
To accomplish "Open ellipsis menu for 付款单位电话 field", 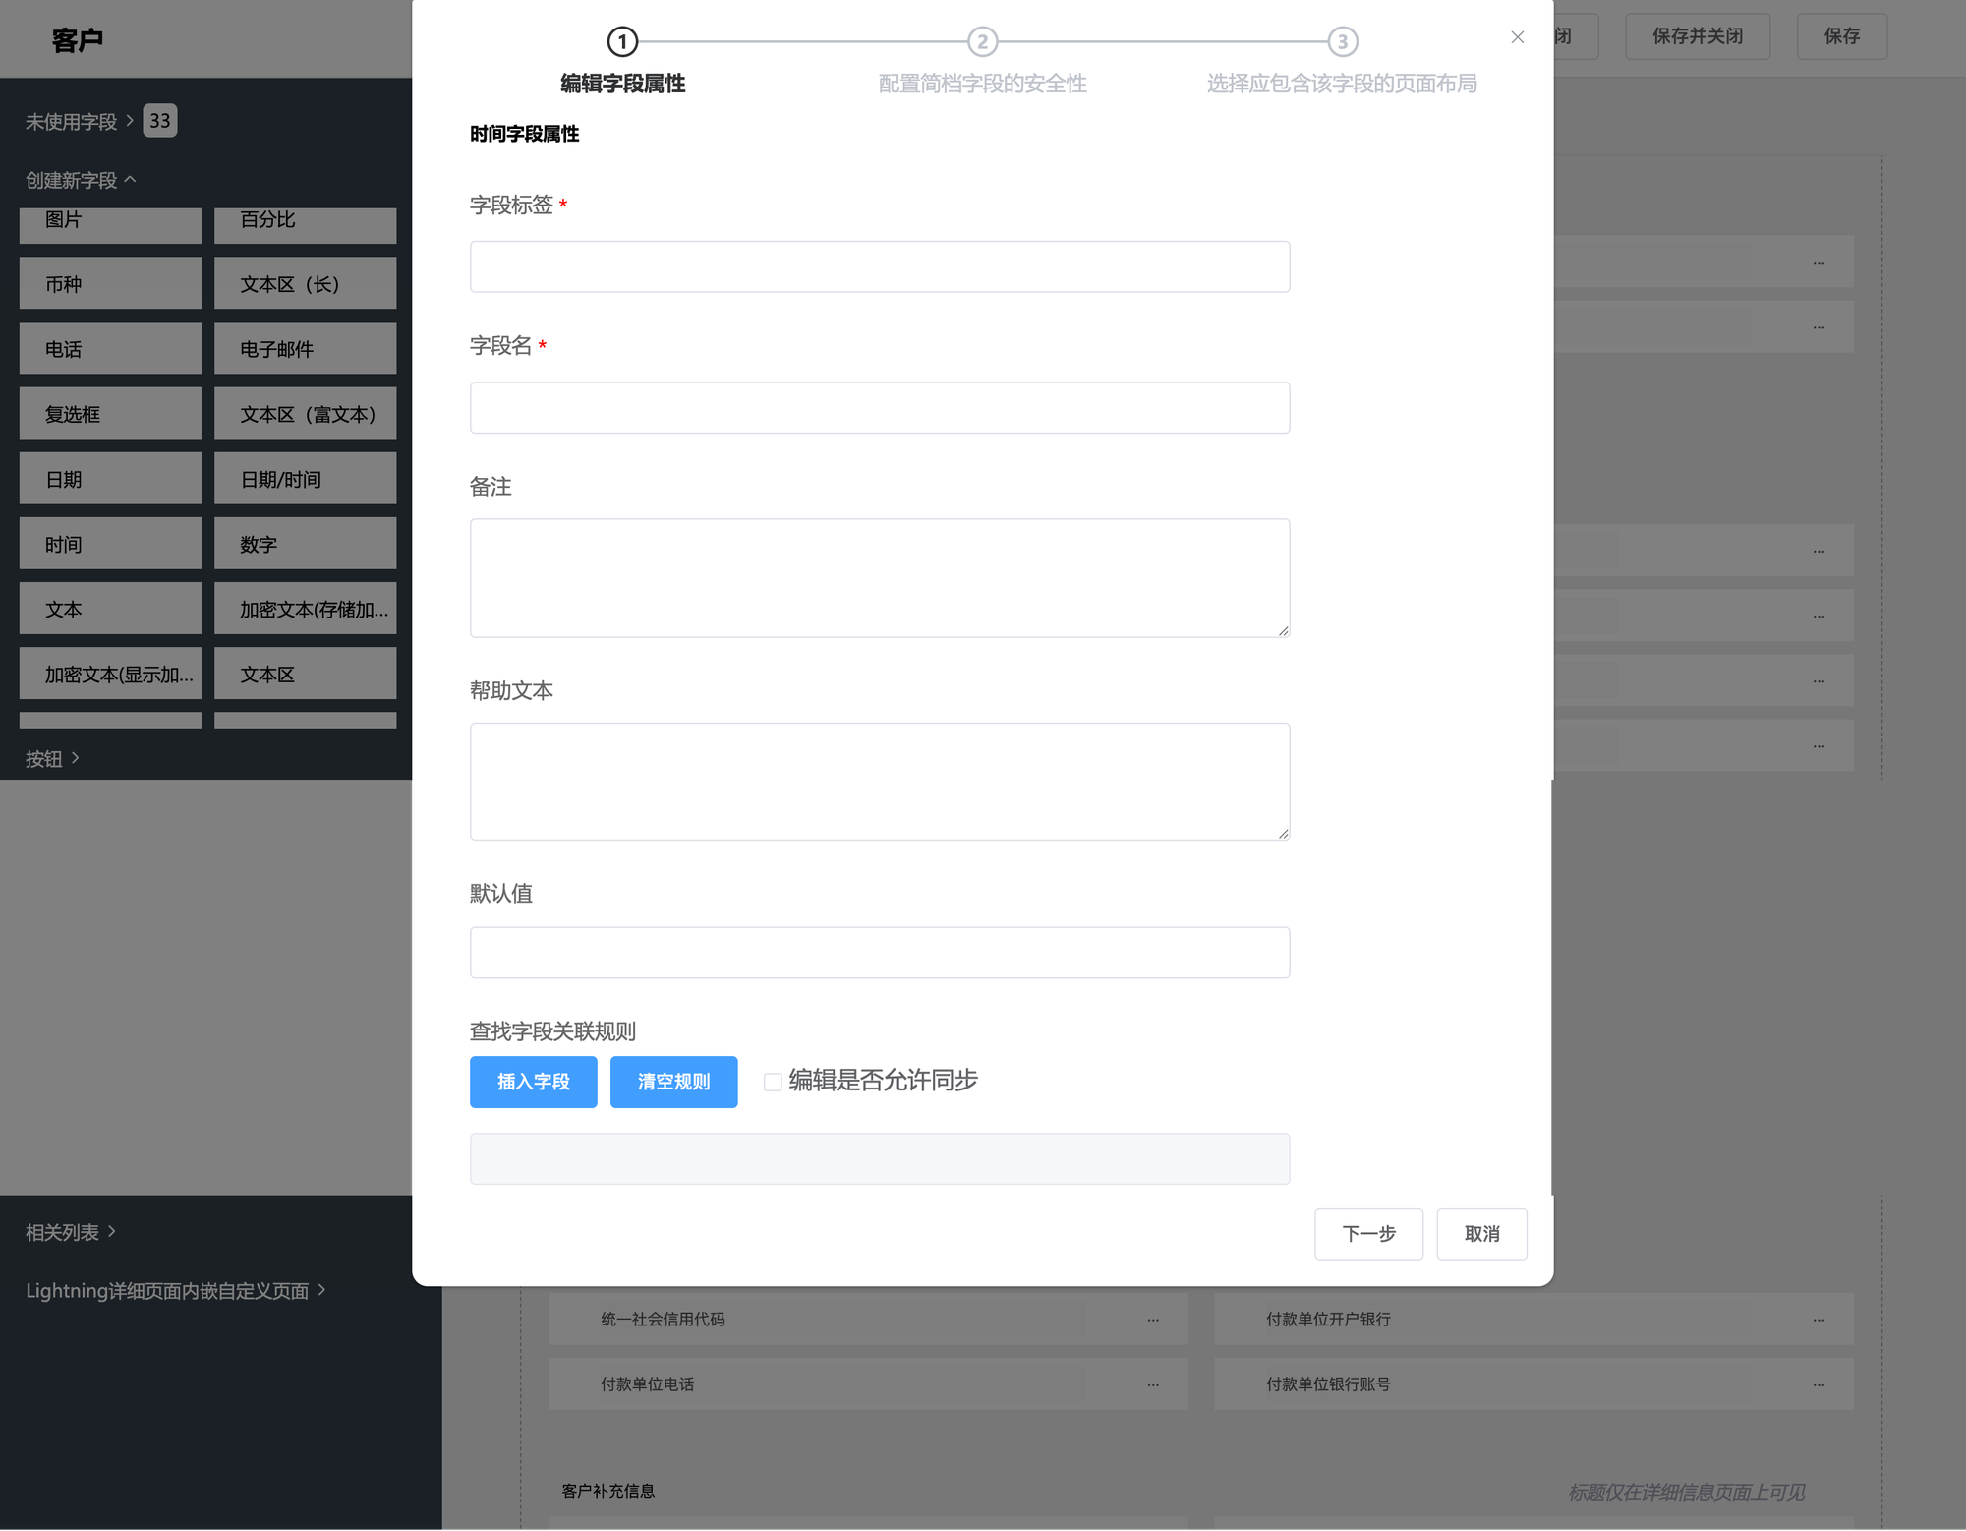I will coord(1152,1384).
